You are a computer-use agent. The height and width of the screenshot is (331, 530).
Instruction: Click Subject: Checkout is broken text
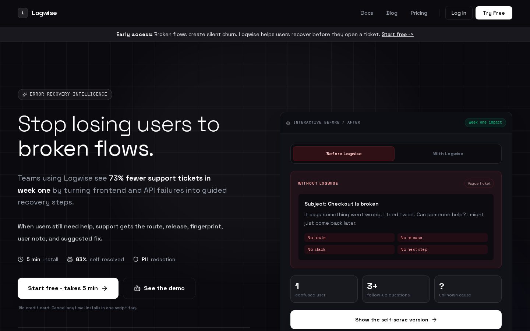coord(342,204)
